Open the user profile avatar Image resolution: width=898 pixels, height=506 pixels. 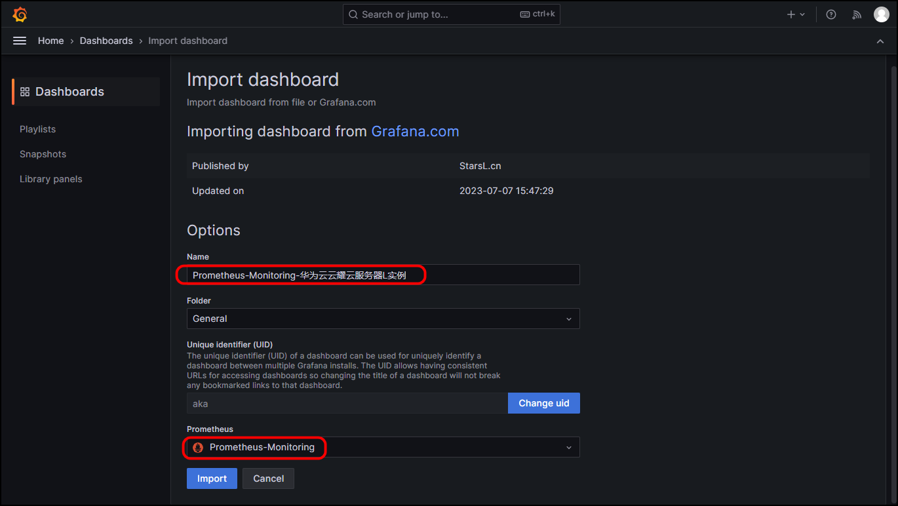coord(882,14)
